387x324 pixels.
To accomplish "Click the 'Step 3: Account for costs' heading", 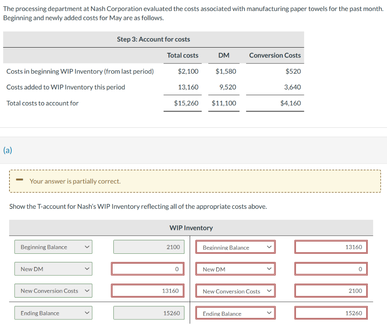I will tap(153, 39).
